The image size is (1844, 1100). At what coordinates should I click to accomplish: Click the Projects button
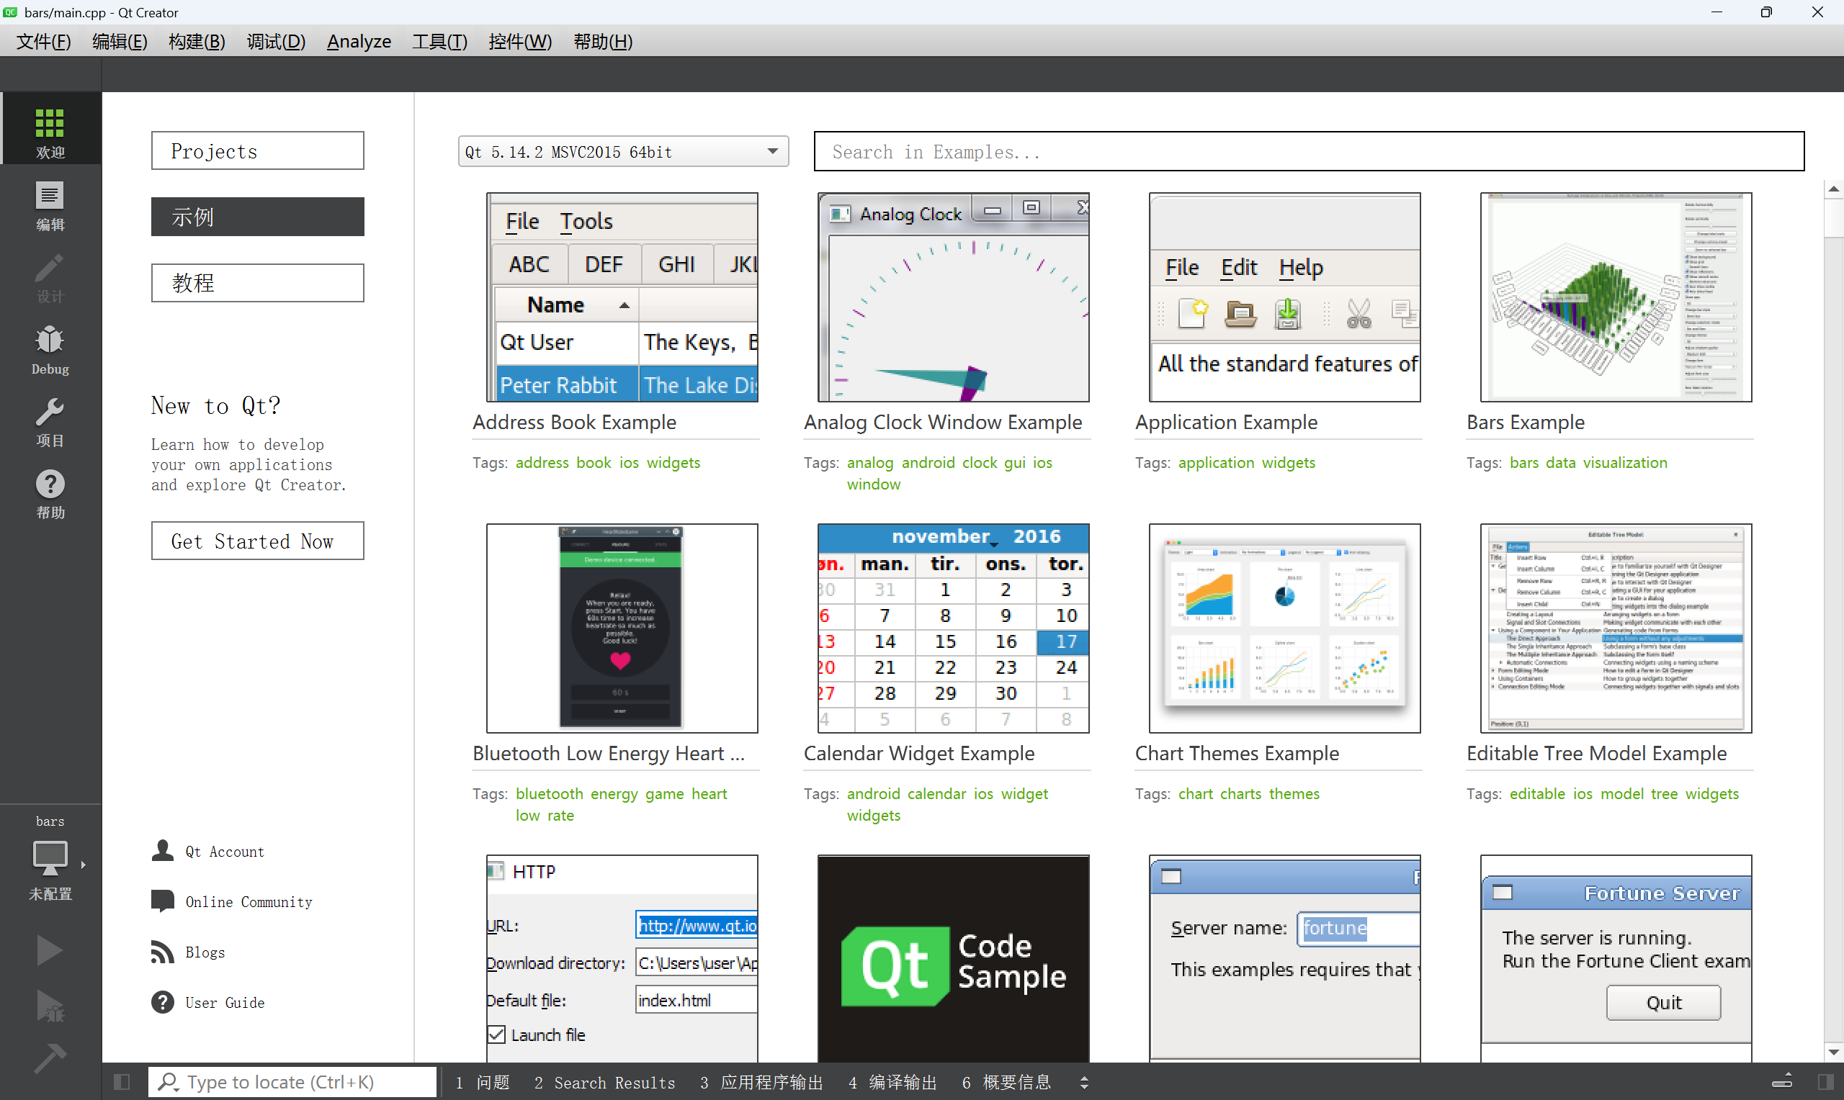coord(257,150)
